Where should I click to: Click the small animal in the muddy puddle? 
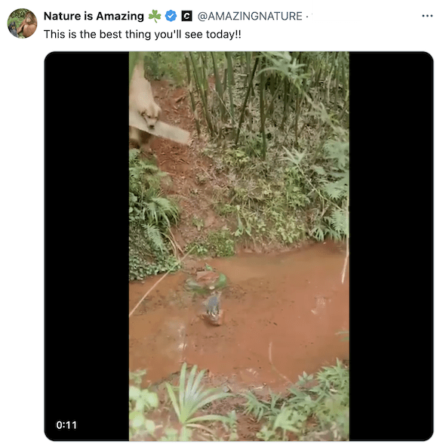click(213, 308)
